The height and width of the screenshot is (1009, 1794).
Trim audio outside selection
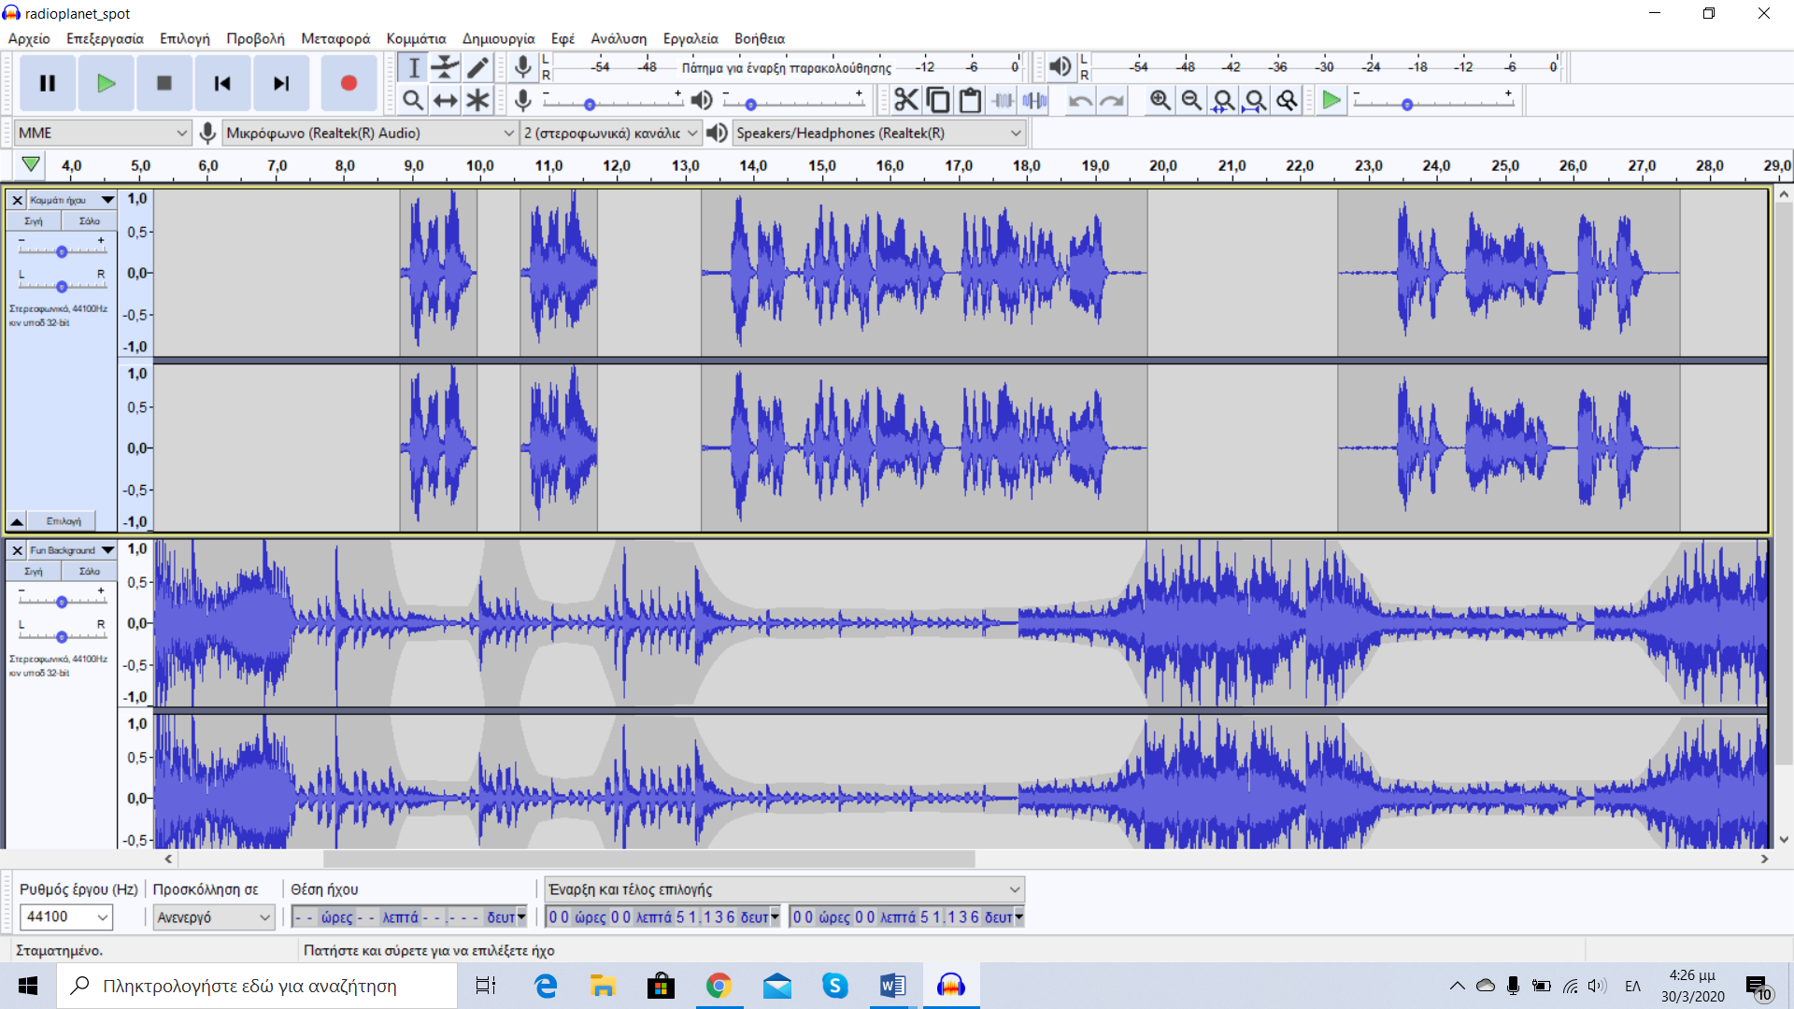1003,100
